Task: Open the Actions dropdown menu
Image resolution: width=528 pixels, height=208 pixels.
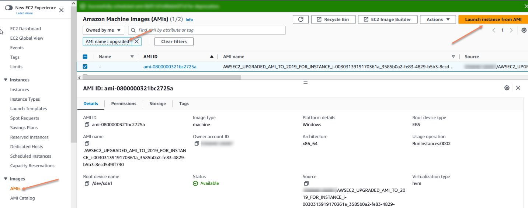Action: [x=438, y=19]
